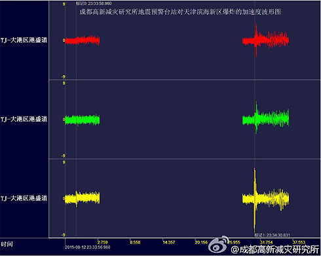Select the second TJ-大港区港盛道 channel label
Viewport: 321px width, 256px height.
click(24, 119)
